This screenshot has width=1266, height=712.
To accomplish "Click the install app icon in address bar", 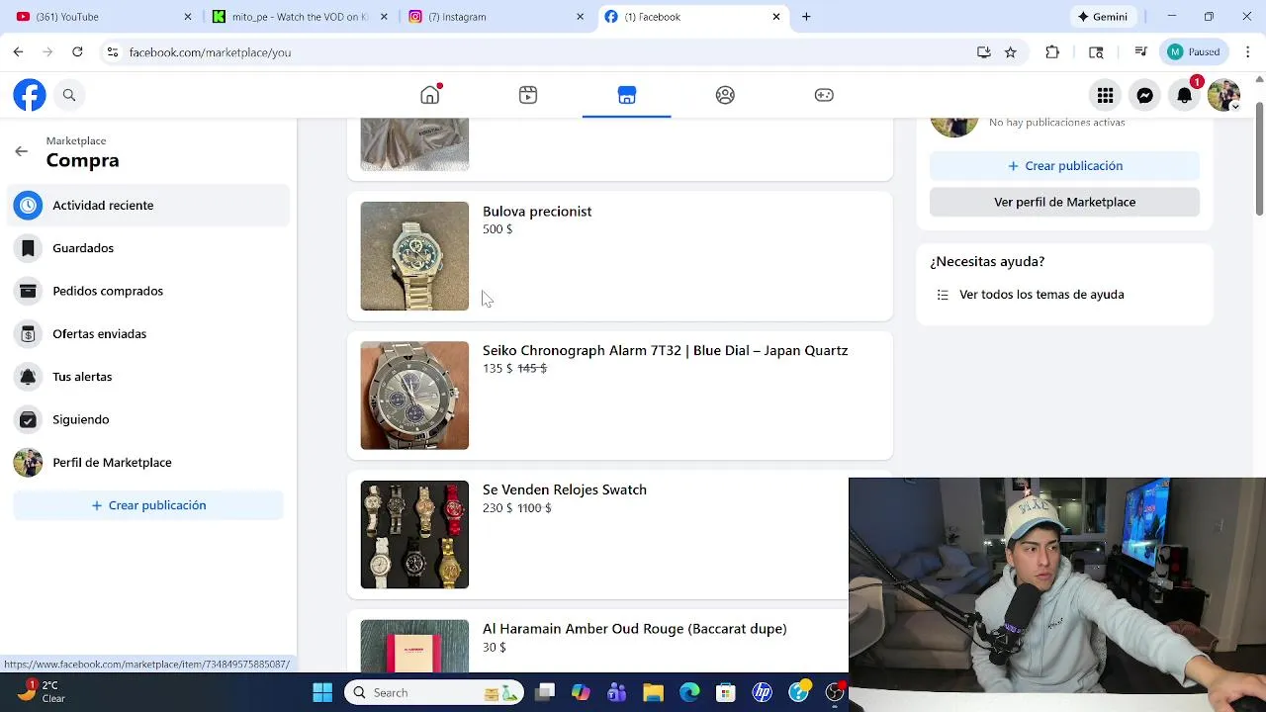I will point(984,52).
